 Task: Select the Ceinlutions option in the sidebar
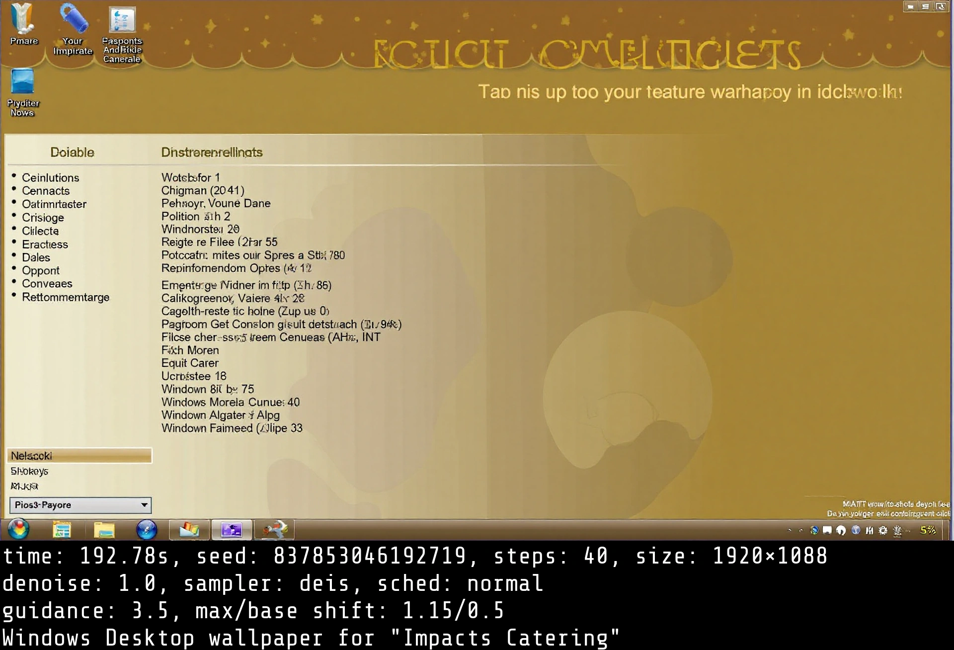point(50,177)
